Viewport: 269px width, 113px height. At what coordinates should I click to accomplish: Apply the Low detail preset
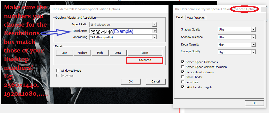click(64, 53)
